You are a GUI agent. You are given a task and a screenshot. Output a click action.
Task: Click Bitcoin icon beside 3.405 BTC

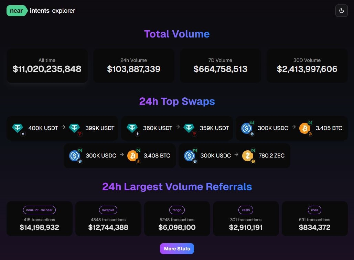(x=305, y=128)
